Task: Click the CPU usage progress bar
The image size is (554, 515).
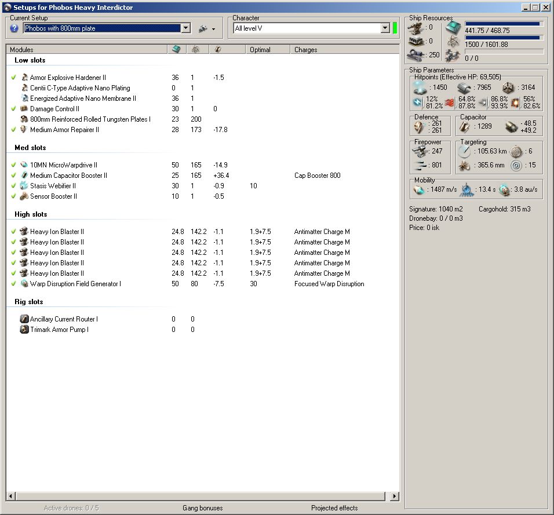Action: [x=504, y=24]
